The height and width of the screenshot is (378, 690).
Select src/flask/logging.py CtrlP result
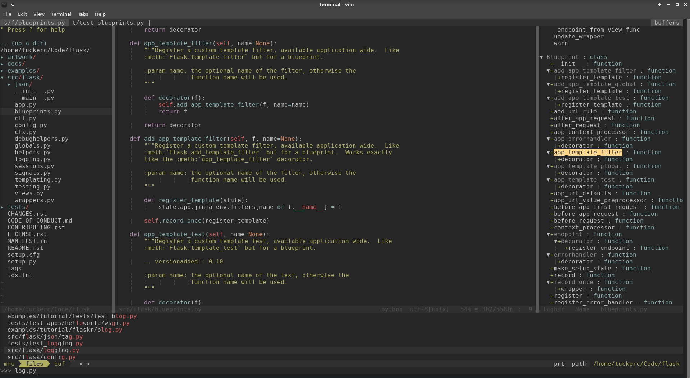tap(43, 350)
